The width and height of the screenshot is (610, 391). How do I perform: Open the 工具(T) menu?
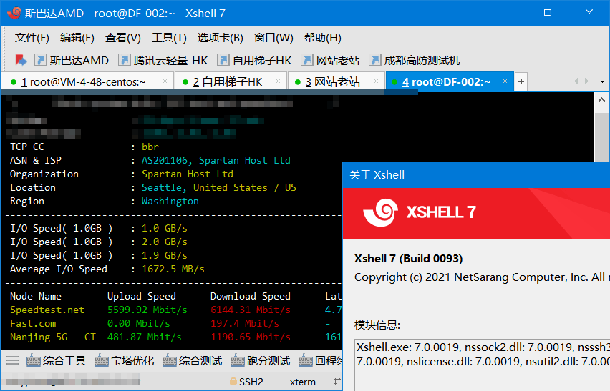click(169, 38)
